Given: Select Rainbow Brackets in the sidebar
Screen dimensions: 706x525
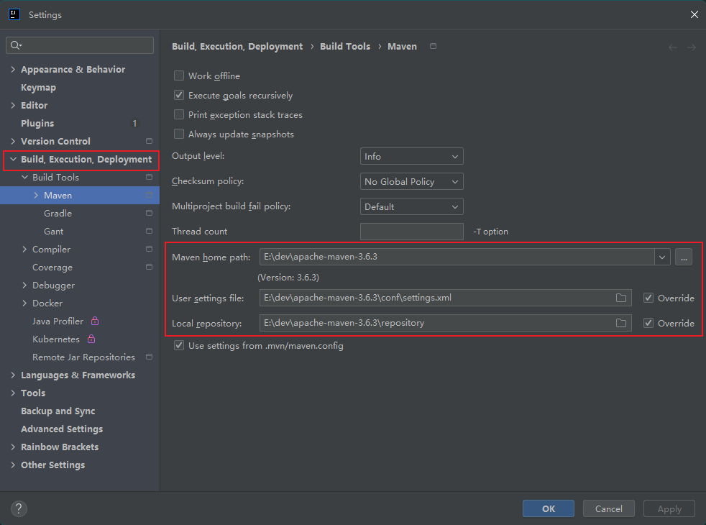Looking at the screenshot, I should tap(58, 447).
